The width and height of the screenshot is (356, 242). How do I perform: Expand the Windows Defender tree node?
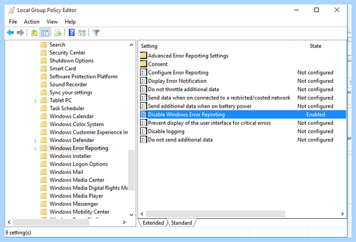[x=35, y=141]
